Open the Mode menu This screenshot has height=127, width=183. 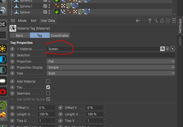22,21
